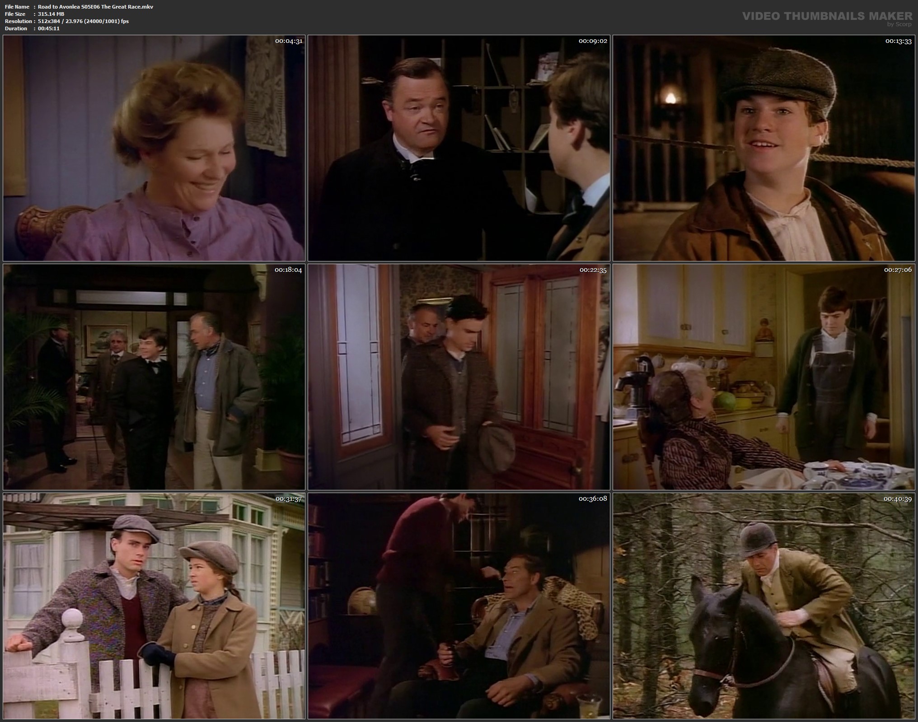Click the 00:13:33 timestamp label
The width and height of the screenshot is (918, 722).
point(898,41)
